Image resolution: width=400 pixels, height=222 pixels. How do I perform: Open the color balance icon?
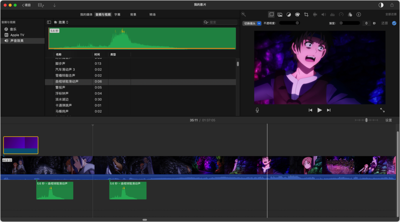(288, 15)
